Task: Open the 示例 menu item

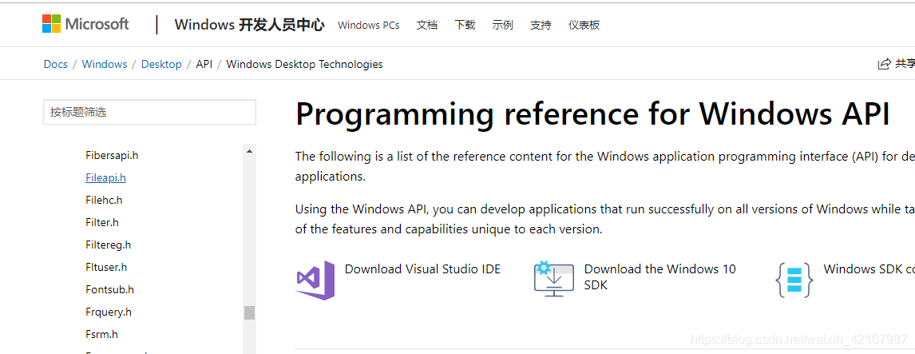Action: [x=502, y=25]
